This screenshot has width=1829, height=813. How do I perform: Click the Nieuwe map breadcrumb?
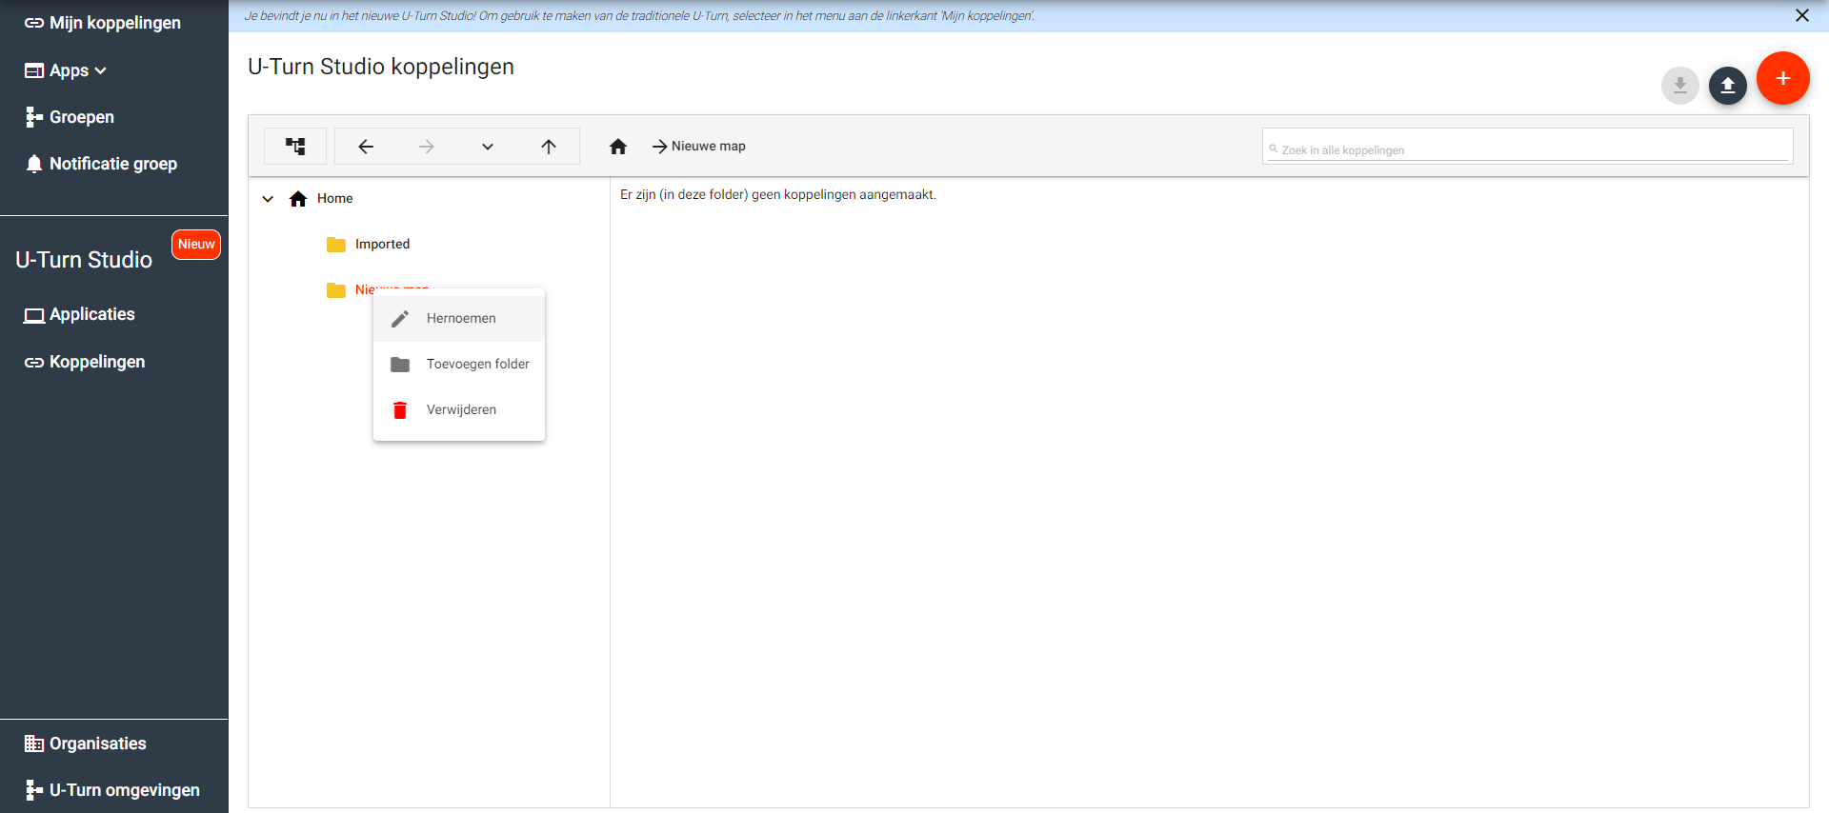708,147
